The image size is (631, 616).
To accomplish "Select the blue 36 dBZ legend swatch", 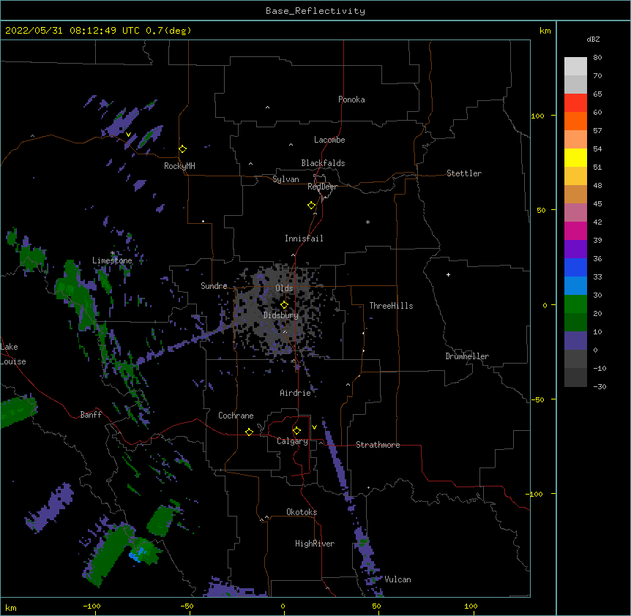I will tap(575, 267).
